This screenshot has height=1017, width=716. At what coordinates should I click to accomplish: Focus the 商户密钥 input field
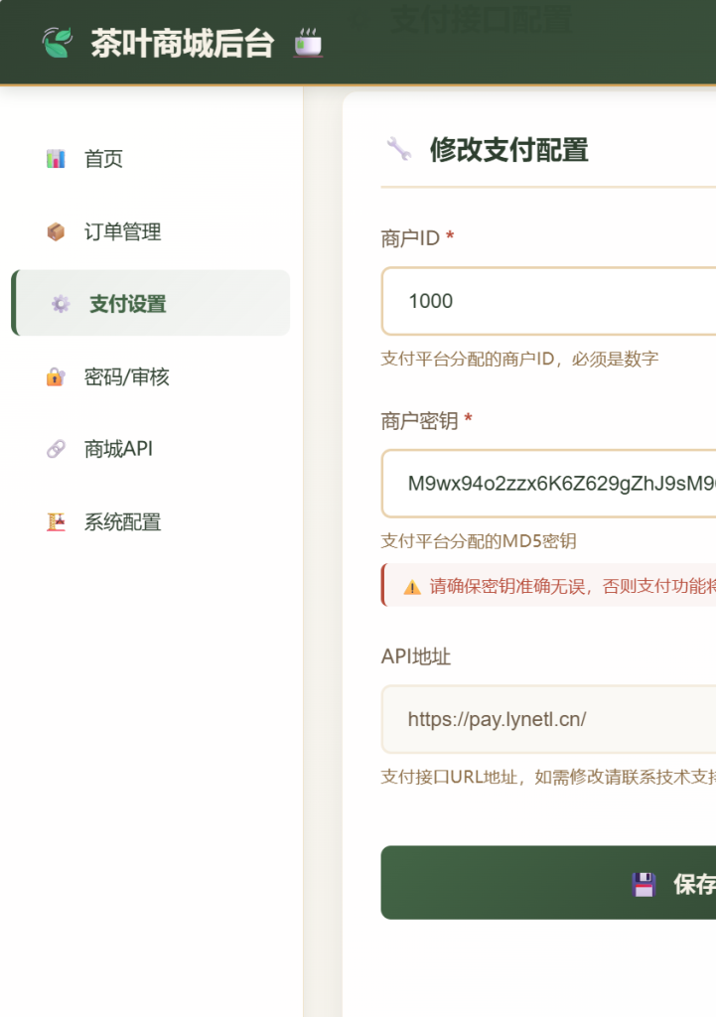coord(549,484)
